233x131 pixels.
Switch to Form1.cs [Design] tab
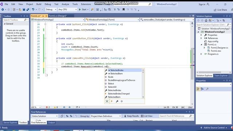[58, 16]
